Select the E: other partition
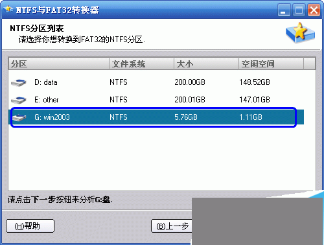 pos(156,100)
